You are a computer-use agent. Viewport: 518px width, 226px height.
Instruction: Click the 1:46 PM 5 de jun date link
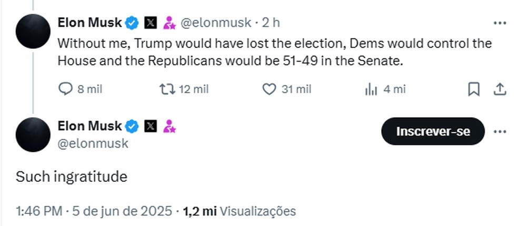(x=94, y=211)
